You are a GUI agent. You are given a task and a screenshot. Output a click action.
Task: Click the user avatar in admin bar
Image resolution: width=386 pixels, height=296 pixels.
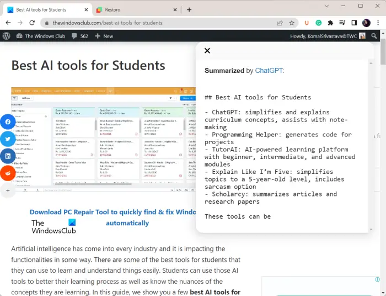click(x=362, y=36)
